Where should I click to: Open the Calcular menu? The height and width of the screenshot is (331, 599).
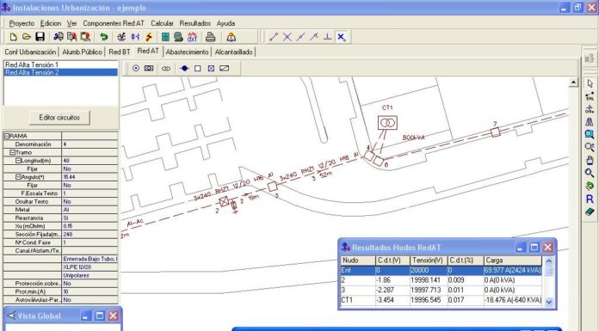click(x=162, y=23)
